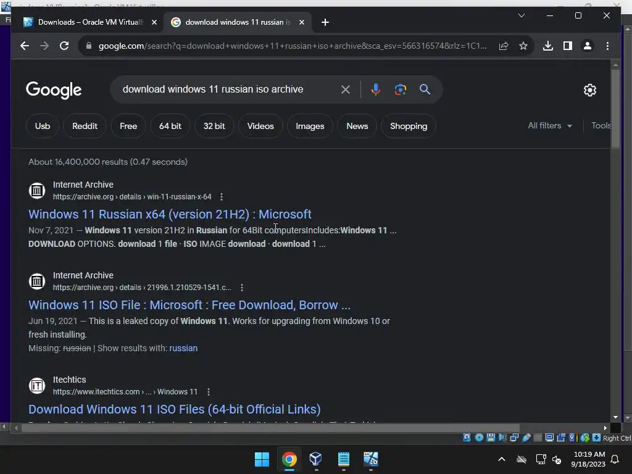This screenshot has height=474, width=632.
Task: Click the Internet Archive favicon of first result
Action: [x=37, y=191]
